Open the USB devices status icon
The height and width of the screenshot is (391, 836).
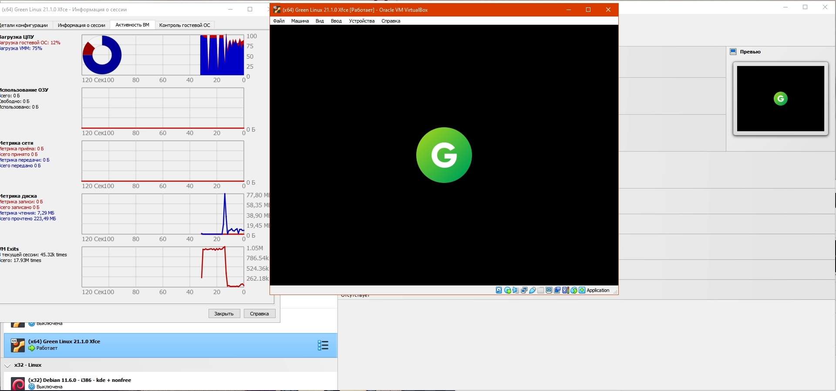tap(533, 290)
